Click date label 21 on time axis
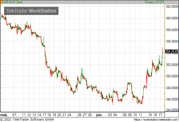The width and height of the screenshot is (179, 122). [x=64, y=115]
